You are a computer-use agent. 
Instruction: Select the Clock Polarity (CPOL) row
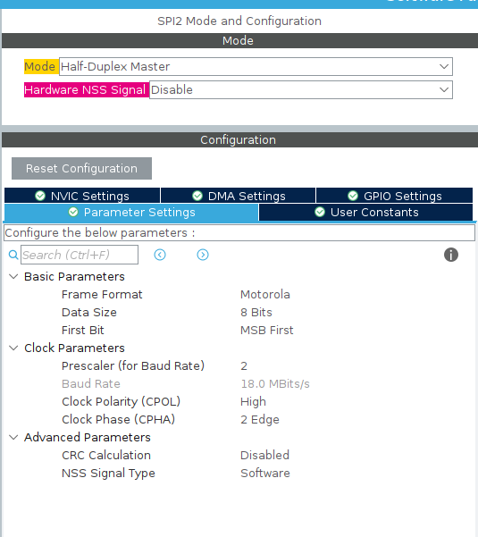pyautogui.click(x=239, y=402)
